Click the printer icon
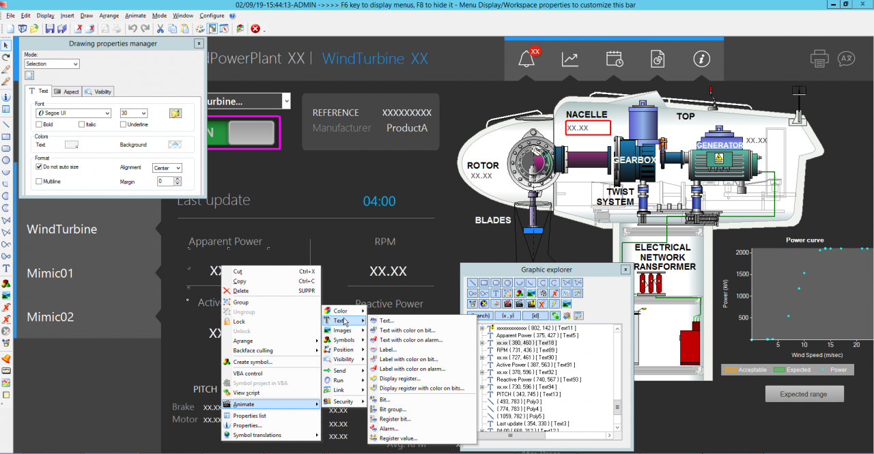 (819, 59)
